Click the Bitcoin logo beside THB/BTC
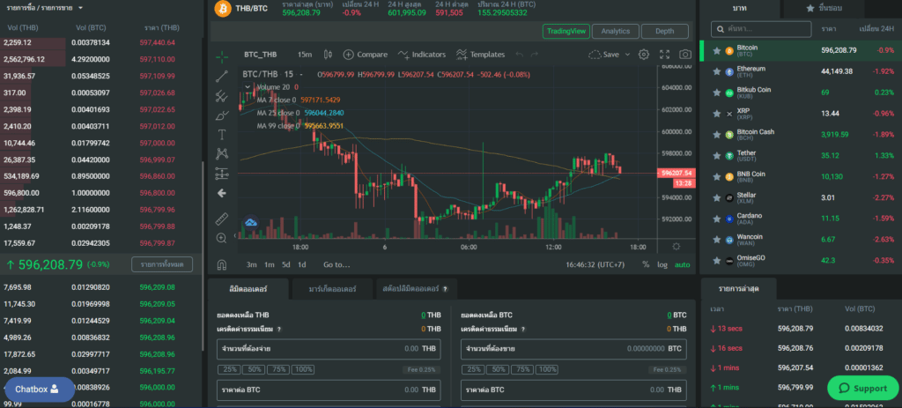Viewport: 902px width, 408px height. pyautogui.click(x=221, y=9)
